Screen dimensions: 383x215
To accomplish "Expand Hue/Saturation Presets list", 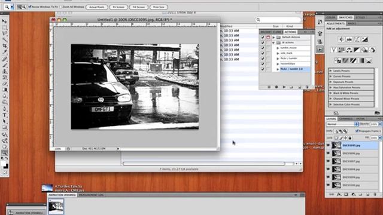I will click(x=331, y=88).
